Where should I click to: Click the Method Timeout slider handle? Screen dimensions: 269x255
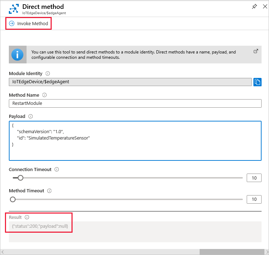[x=13, y=199]
